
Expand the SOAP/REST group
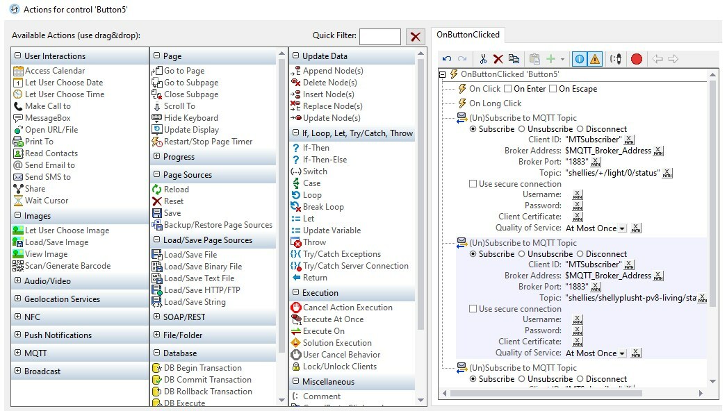[156, 317]
